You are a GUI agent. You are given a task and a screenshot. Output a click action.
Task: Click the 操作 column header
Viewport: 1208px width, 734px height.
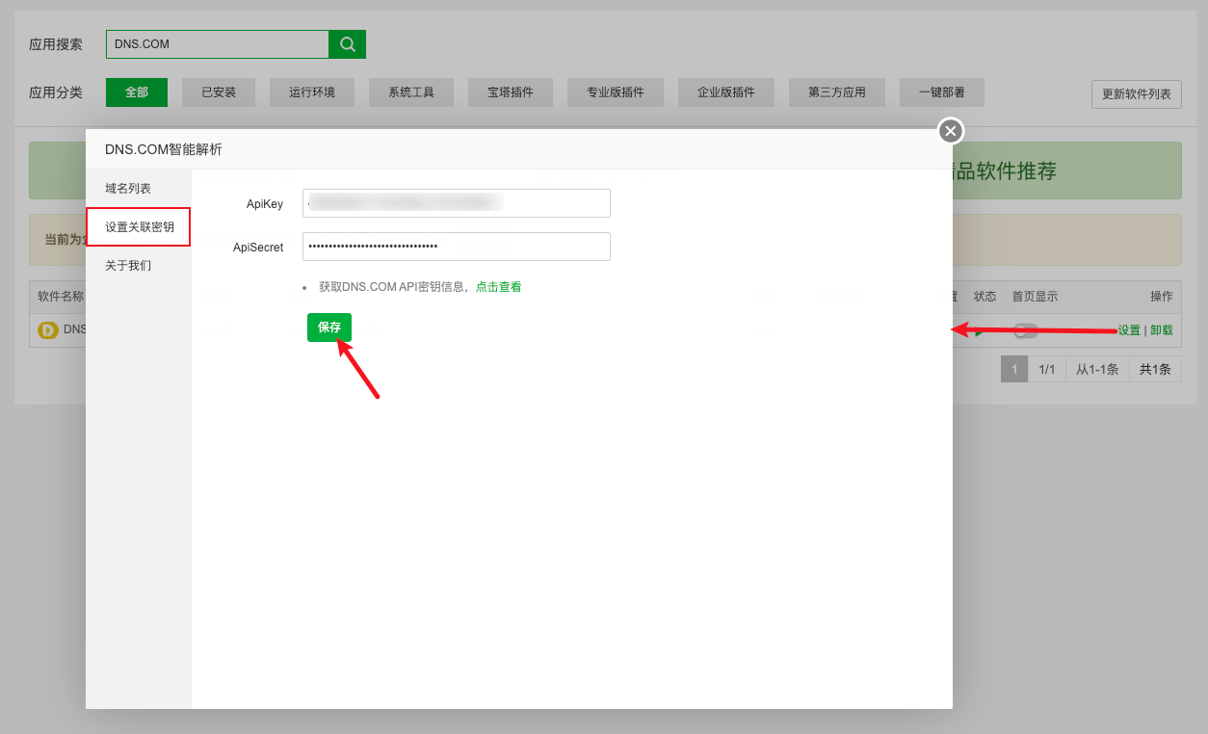(x=1162, y=297)
